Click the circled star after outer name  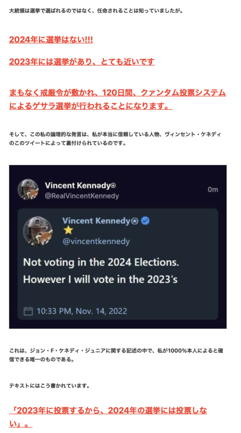pyautogui.click(x=113, y=186)
